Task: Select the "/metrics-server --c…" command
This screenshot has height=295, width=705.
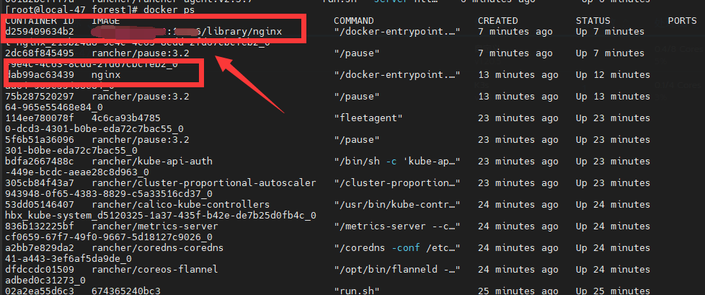Action: point(397,226)
